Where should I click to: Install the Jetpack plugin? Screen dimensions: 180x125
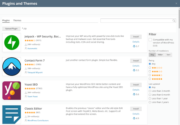tap(136, 37)
